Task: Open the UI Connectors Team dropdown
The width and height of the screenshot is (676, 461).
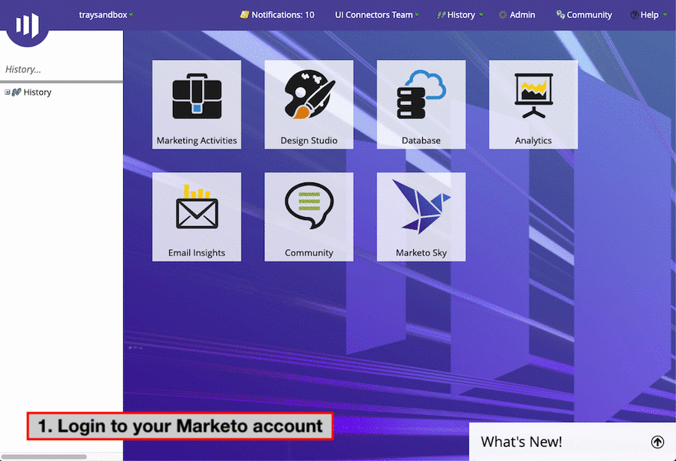Action: click(x=377, y=15)
